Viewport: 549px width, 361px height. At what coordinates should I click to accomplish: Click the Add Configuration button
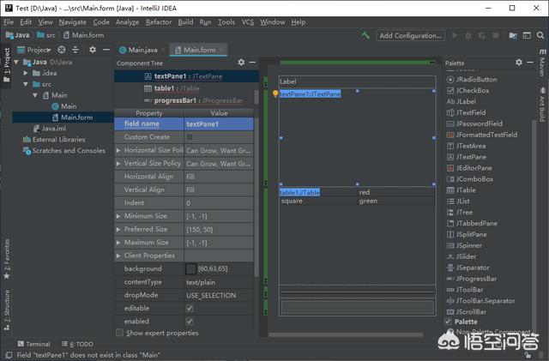410,35
